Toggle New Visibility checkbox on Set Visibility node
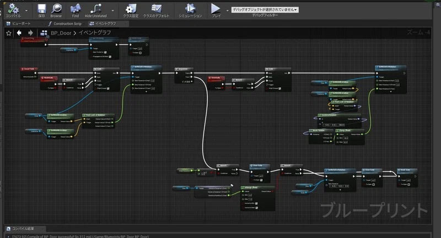Viewport: 441px width, 238px height. tap(105, 52)
